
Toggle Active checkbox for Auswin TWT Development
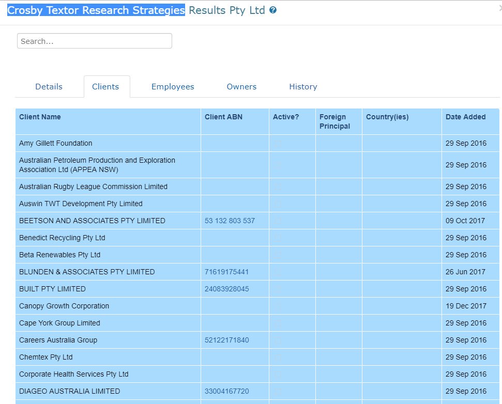pyautogui.click(x=278, y=204)
